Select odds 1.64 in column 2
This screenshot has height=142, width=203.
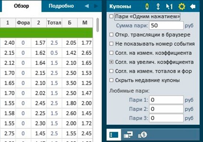click(40, 63)
